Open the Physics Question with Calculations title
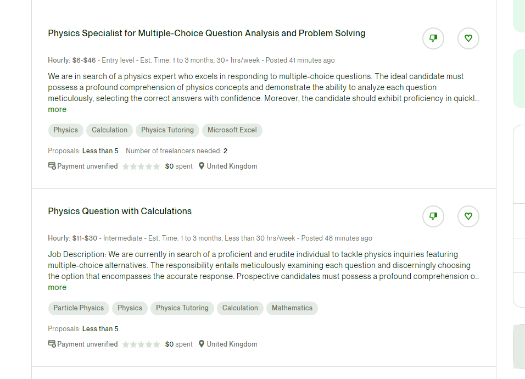This screenshot has height=379, width=525. [x=120, y=211]
